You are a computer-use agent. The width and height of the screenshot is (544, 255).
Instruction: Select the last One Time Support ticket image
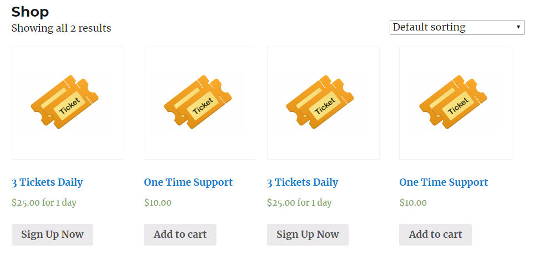click(x=456, y=103)
